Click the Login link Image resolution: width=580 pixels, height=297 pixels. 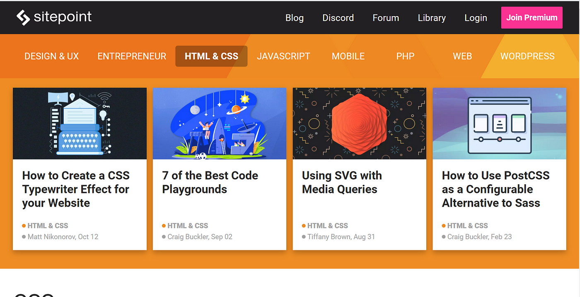pos(476,18)
